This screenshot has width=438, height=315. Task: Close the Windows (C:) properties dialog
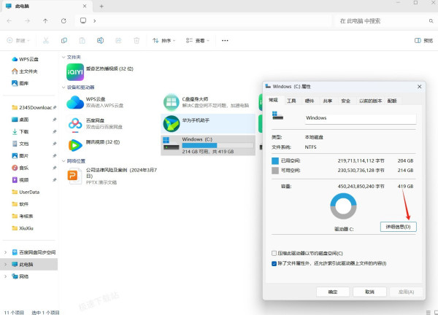coord(419,87)
